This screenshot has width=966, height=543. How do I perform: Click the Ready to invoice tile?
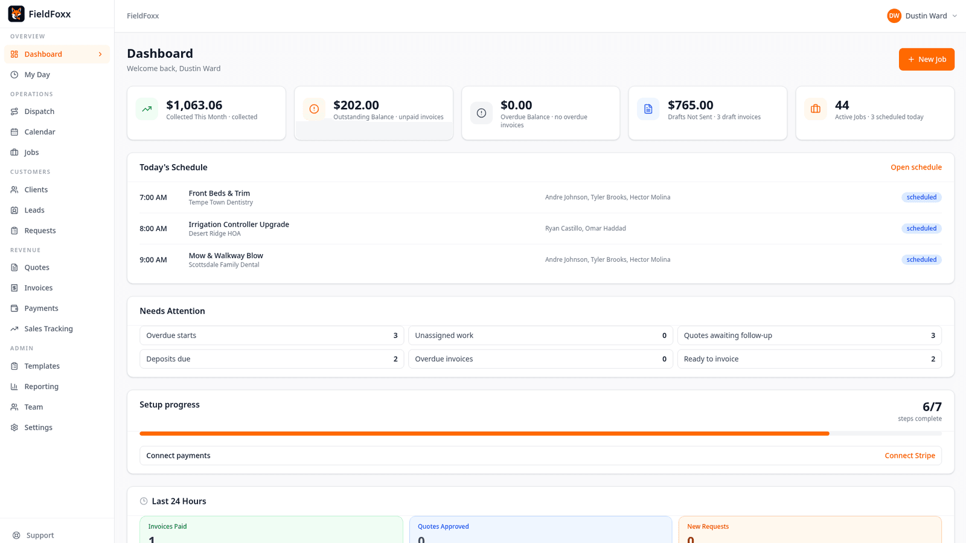pyautogui.click(x=809, y=359)
